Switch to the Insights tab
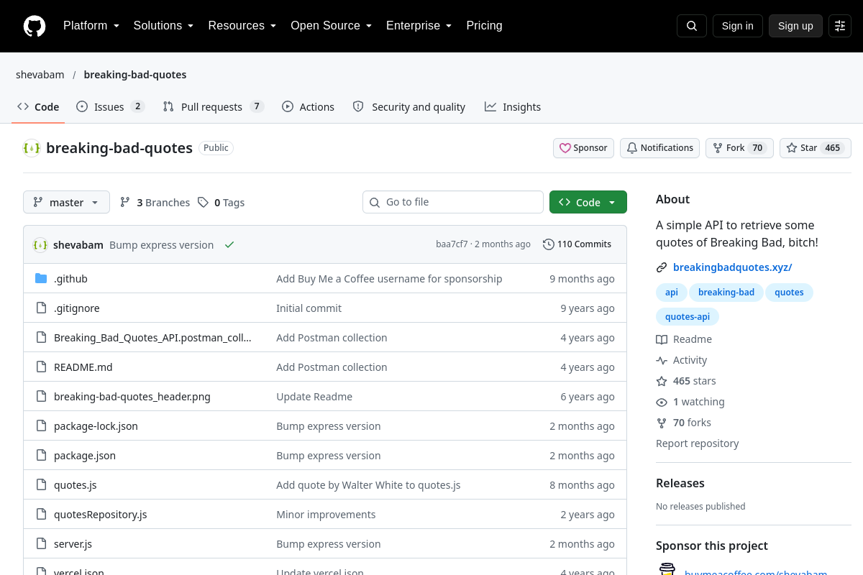The width and height of the screenshot is (863, 575). 513,107
